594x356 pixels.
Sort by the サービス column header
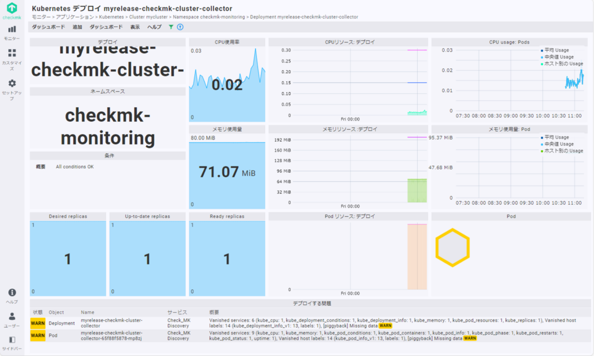177,313
